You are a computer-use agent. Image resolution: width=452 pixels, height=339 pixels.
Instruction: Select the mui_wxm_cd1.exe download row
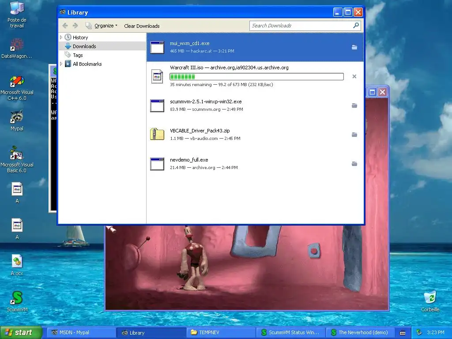(x=255, y=47)
